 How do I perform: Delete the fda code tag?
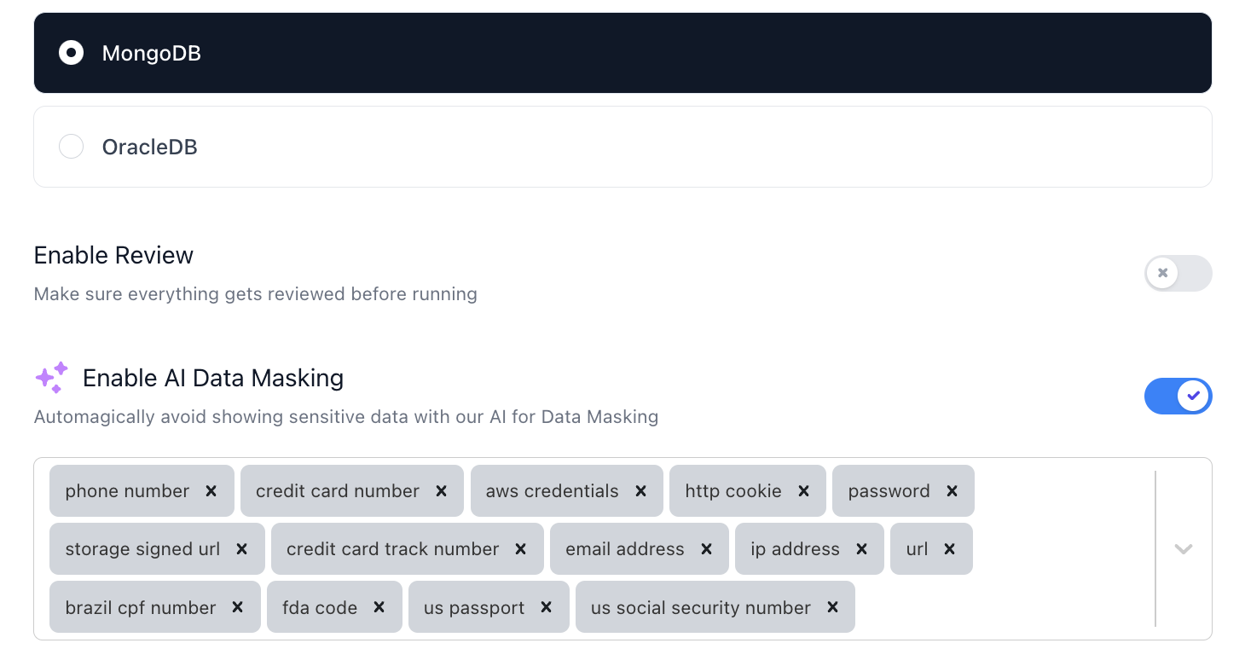379,607
